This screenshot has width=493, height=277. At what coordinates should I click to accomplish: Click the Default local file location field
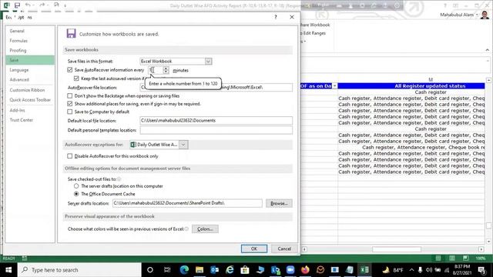216,120
